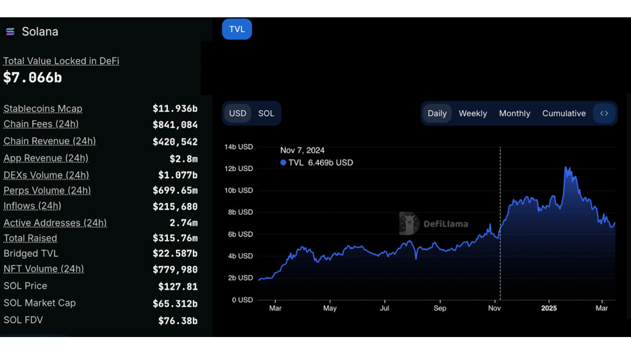Open the App Revenue (24h) link
631x355 pixels.
coord(46,158)
